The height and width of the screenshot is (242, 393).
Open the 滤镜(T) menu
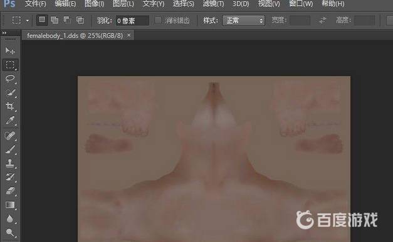coord(213,4)
